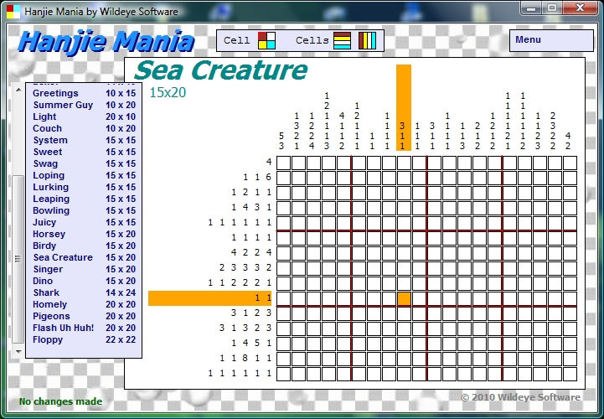This screenshot has height=419, width=604.
Task: Open the Swag puzzle
Action: point(84,163)
